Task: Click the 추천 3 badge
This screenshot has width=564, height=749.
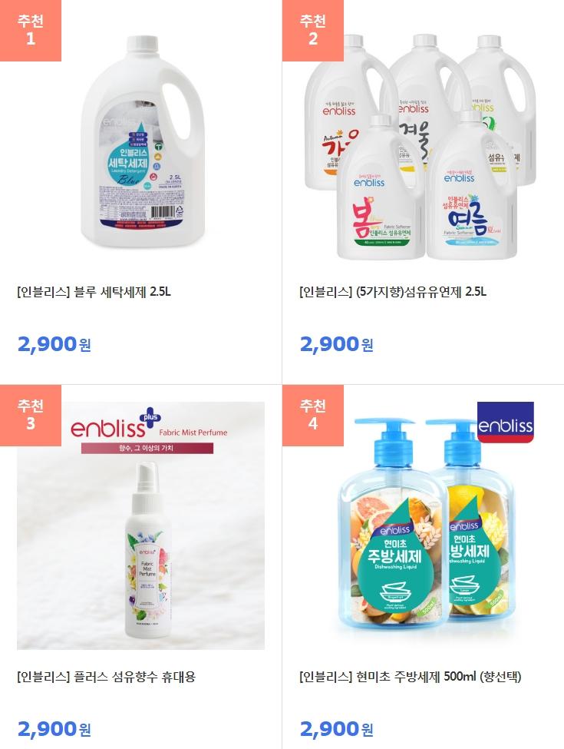Action: point(31,415)
